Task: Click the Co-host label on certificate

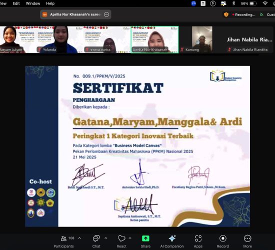Action: point(40,181)
